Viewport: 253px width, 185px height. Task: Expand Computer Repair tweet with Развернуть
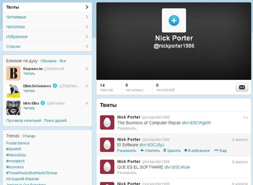126,128
